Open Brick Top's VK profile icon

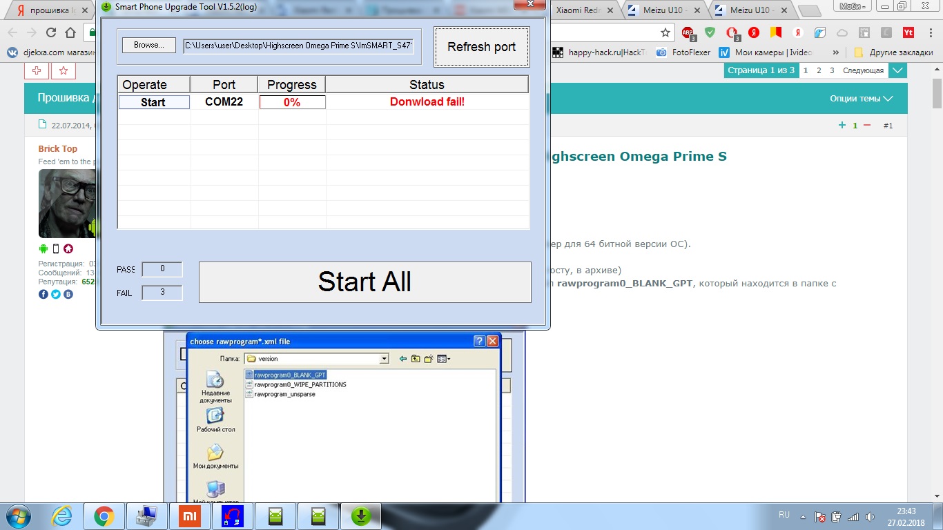pyautogui.click(x=68, y=294)
